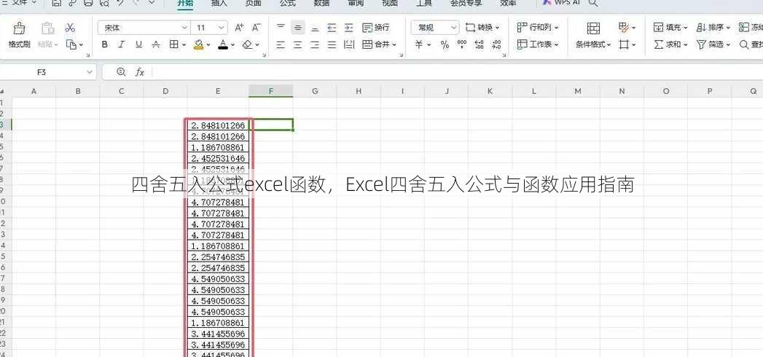Click the thousands separator 000 icon
The width and height of the screenshot is (763, 357).
(x=462, y=44)
